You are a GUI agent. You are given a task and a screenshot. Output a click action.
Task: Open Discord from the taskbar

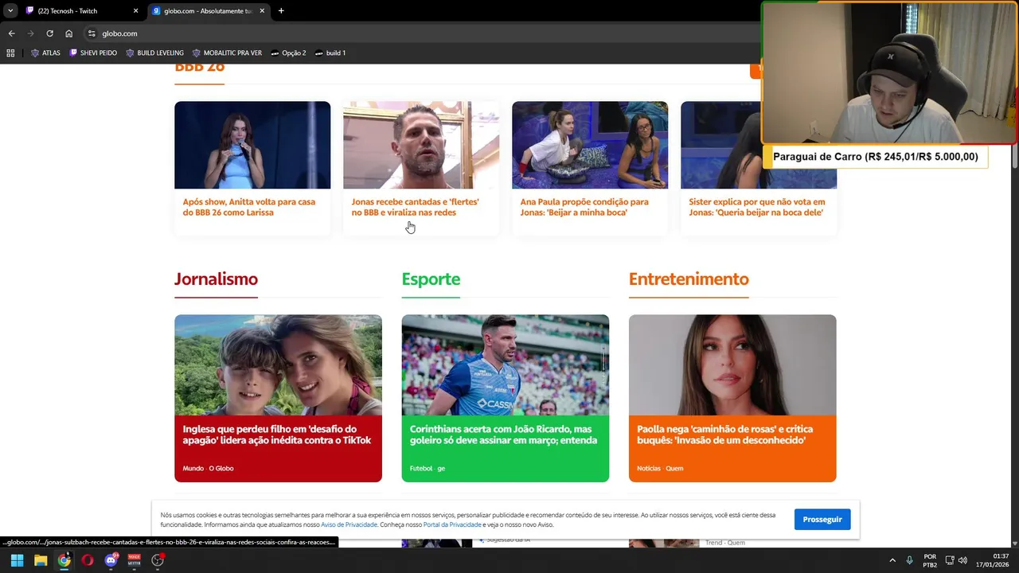coord(111,560)
